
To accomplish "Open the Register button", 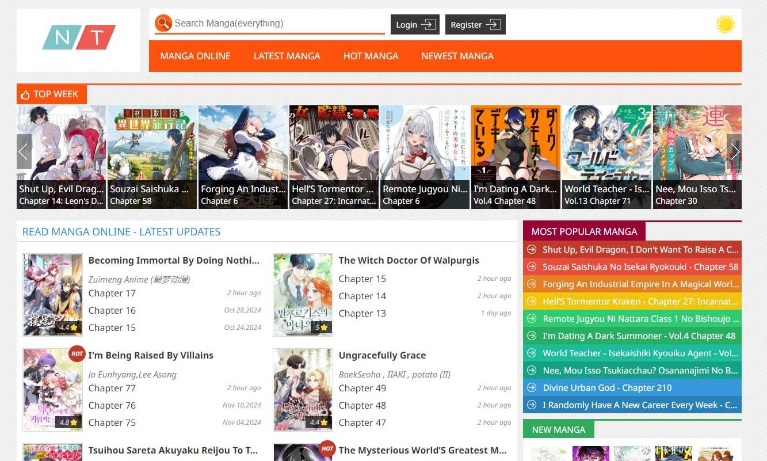I will click(475, 24).
